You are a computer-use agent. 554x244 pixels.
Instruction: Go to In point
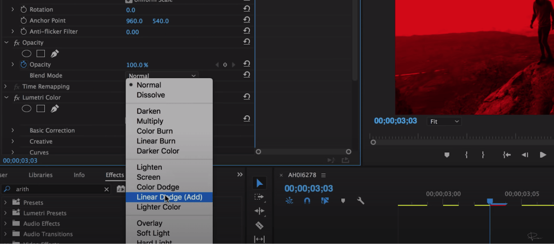(x=507, y=155)
